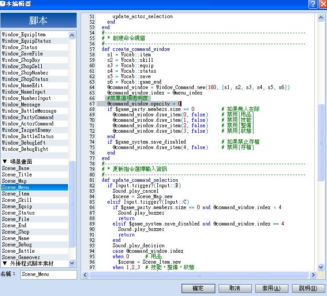This screenshot has height=296, width=327.
Task: Click code editor scroll up arrow
Action: click(321, 18)
